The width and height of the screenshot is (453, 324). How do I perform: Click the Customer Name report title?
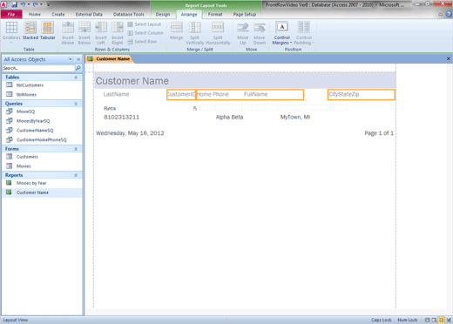tap(132, 81)
